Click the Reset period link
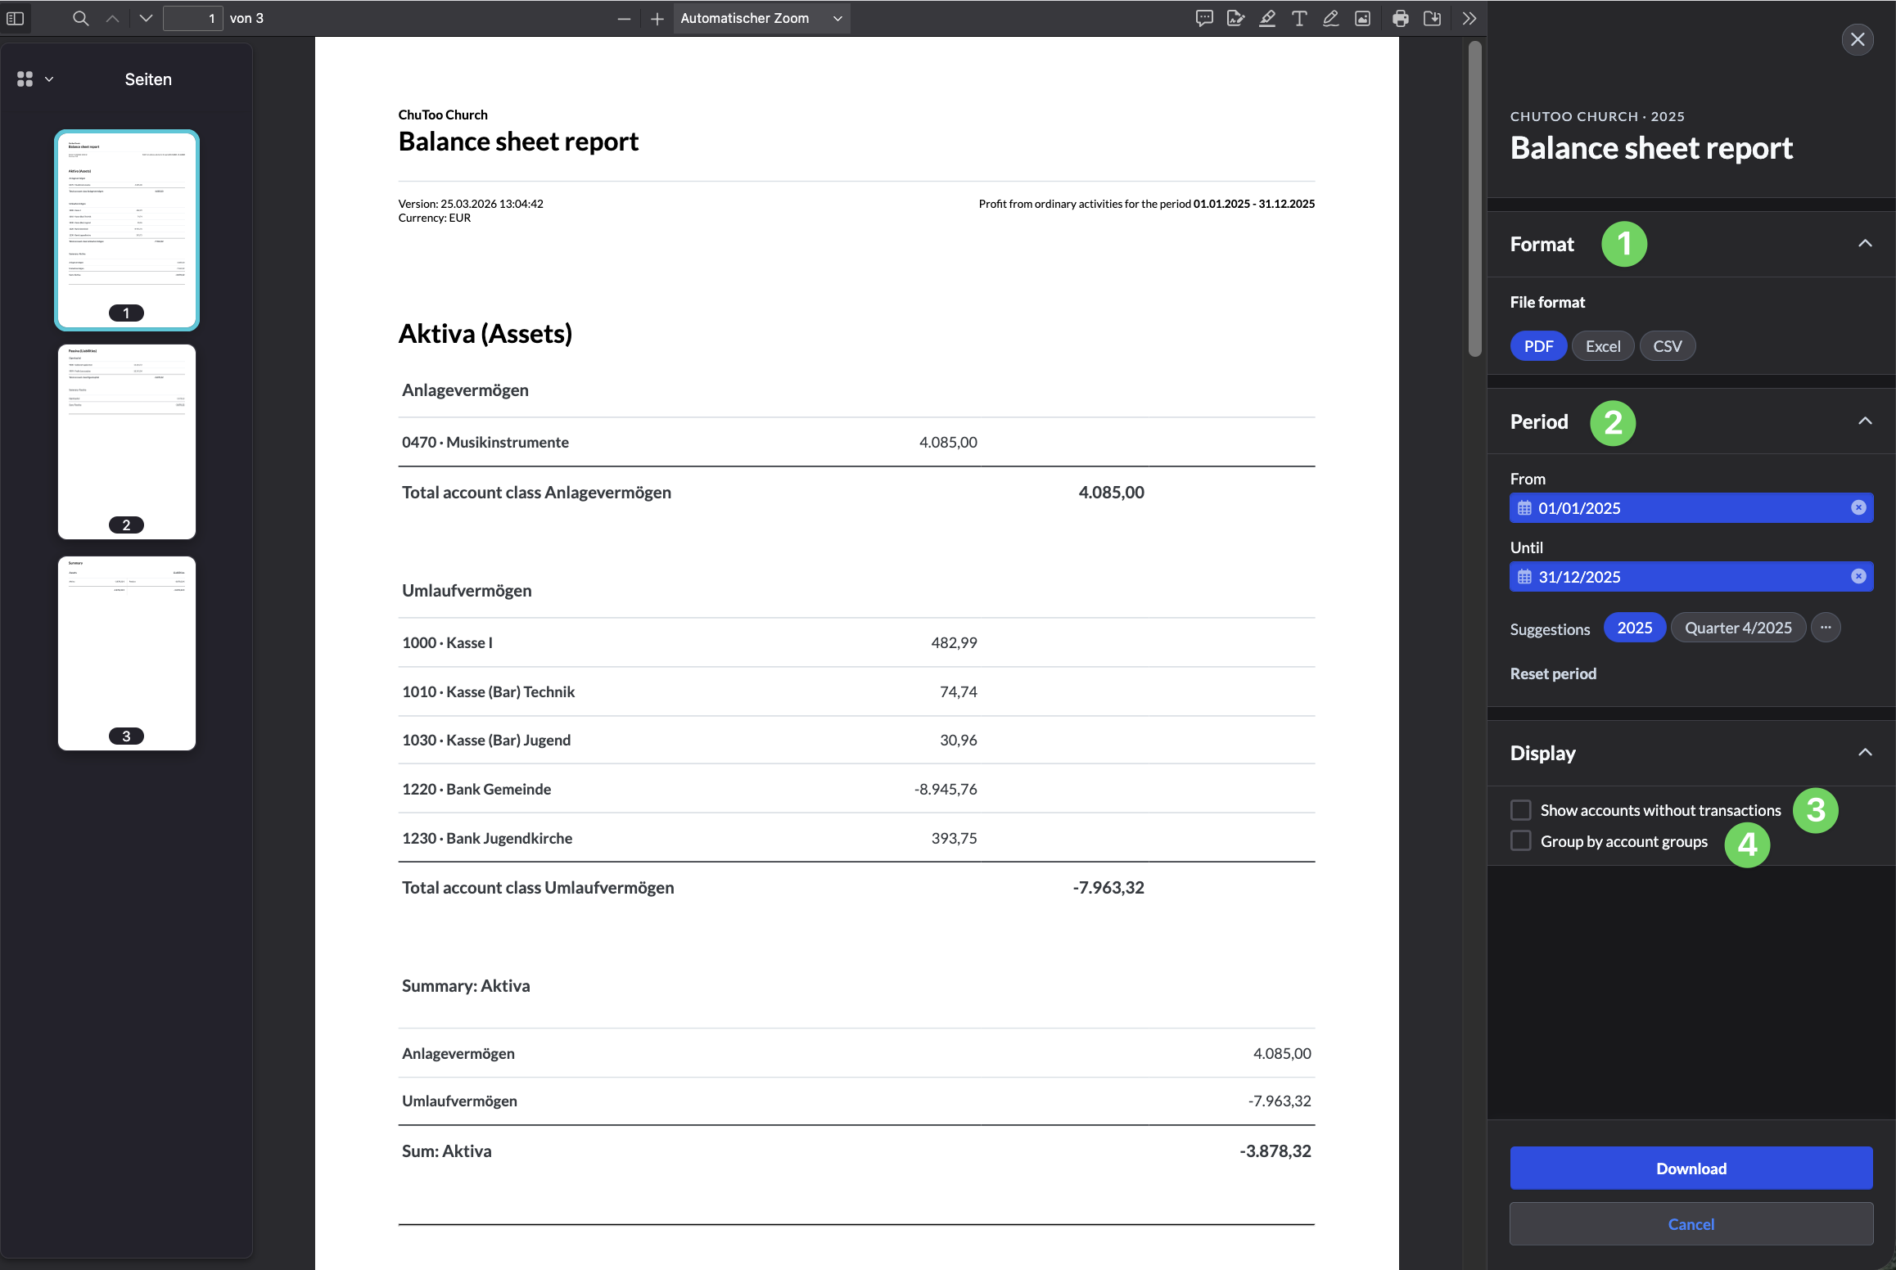 [x=1553, y=673]
